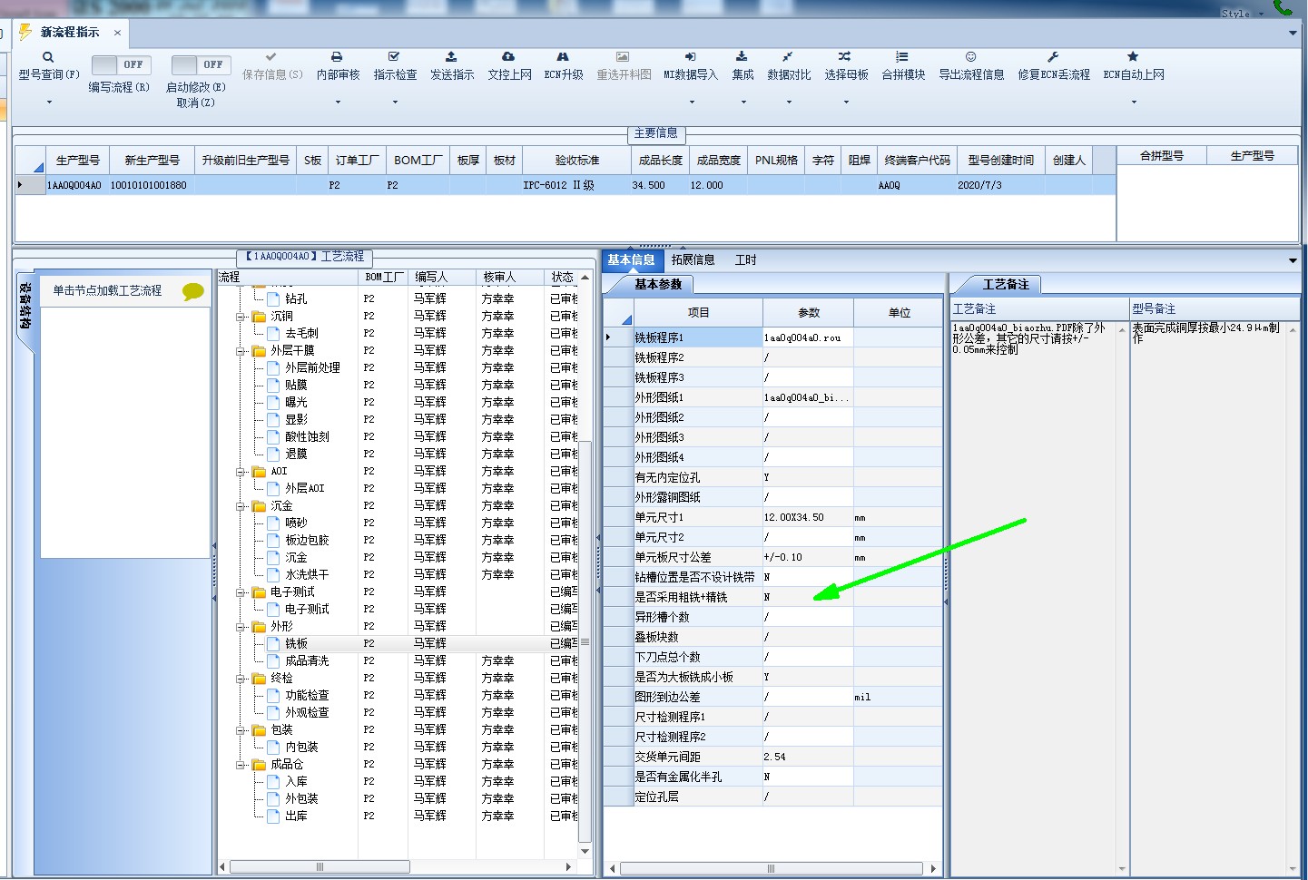
Task: Click the 外形 folder icon
Action: tap(260, 627)
